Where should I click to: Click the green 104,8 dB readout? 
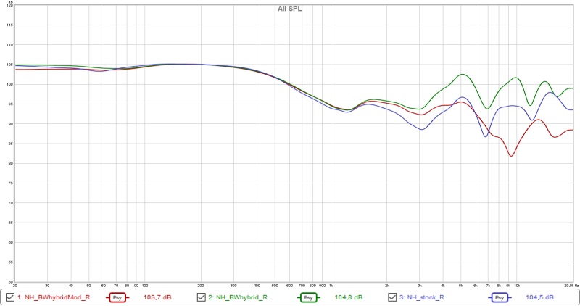pyautogui.click(x=348, y=297)
